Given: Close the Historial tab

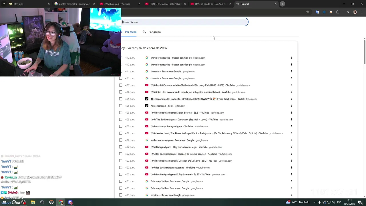Looking at the screenshot, I should point(276,4).
